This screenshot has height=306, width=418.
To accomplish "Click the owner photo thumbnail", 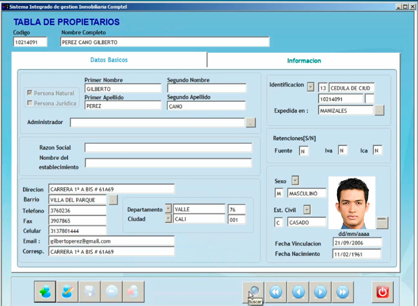I will tap(352, 203).
